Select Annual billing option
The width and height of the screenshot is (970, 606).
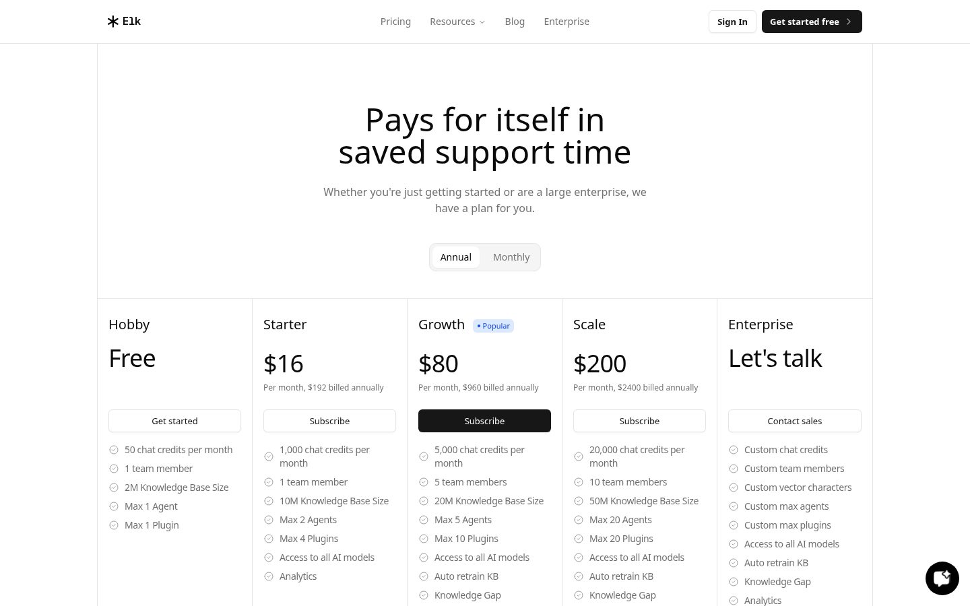pos(456,257)
